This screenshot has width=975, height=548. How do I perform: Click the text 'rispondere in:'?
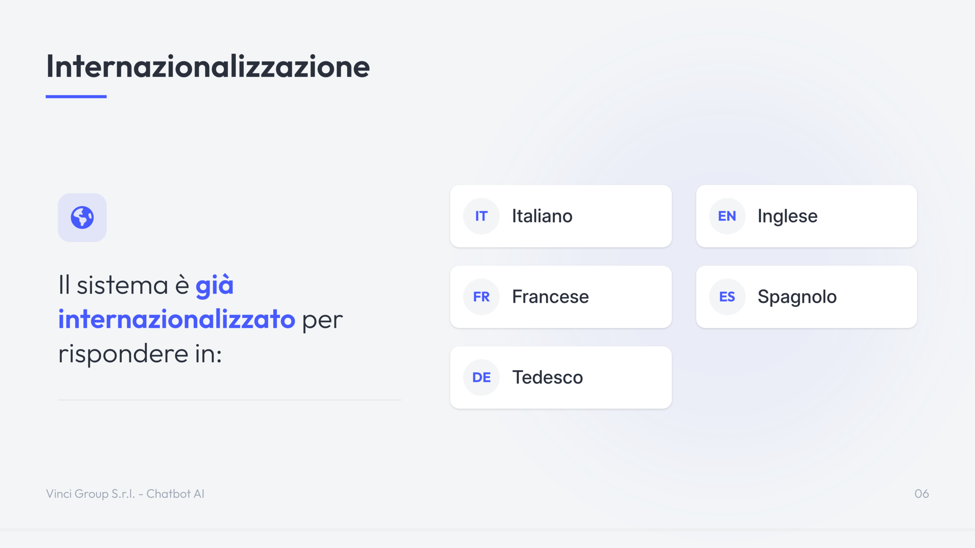(140, 354)
